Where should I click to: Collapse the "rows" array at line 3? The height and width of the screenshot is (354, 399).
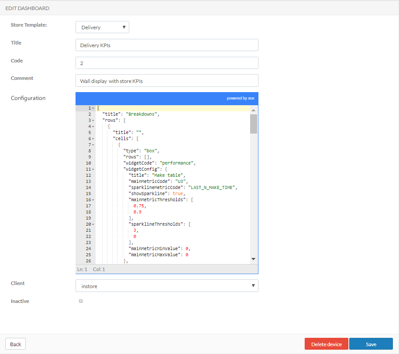coord(93,120)
